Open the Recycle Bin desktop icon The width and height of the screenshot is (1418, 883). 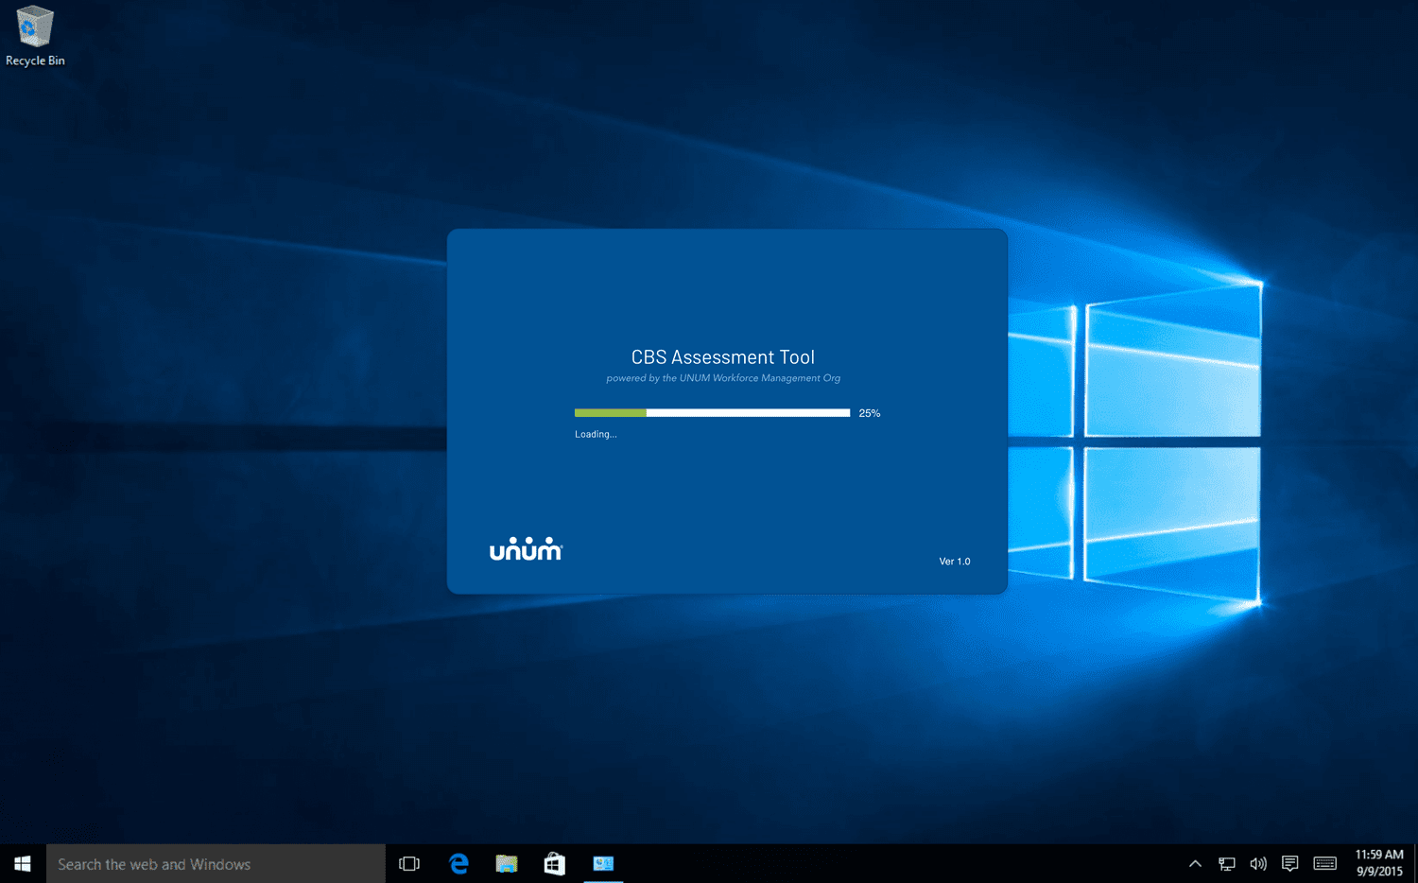35,37
